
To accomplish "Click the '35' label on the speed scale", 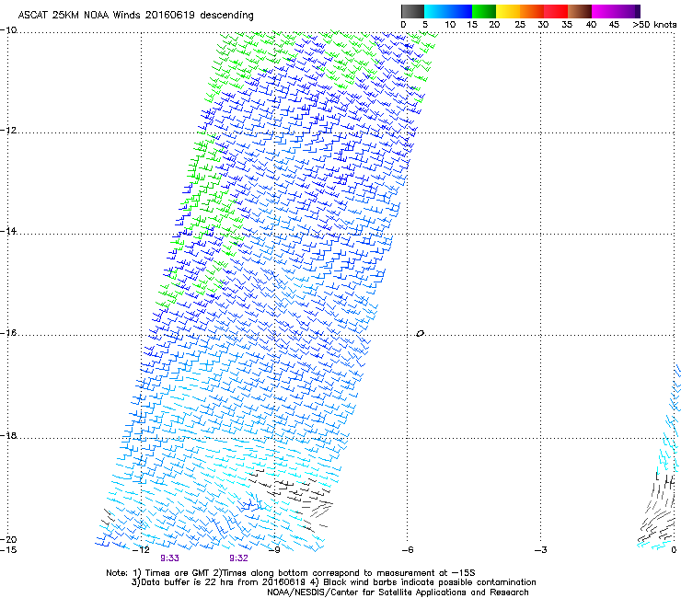I will (567, 25).
